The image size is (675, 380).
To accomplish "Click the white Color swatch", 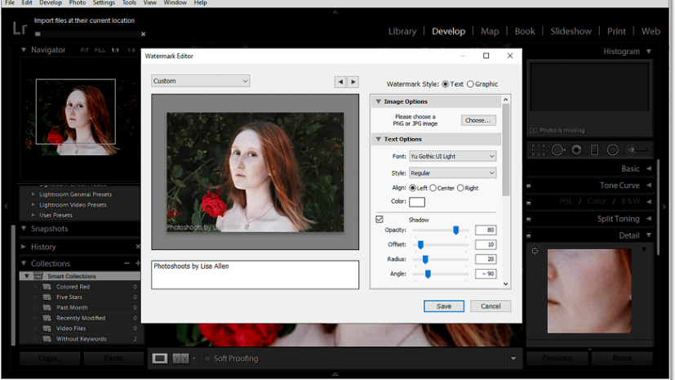I will pyautogui.click(x=417, y=202).
